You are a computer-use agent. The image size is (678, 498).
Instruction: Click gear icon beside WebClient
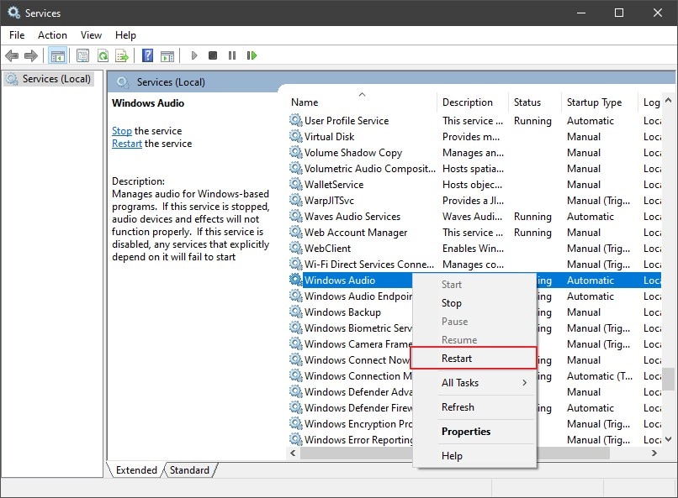pyautogui.click(x=296, y=248)
